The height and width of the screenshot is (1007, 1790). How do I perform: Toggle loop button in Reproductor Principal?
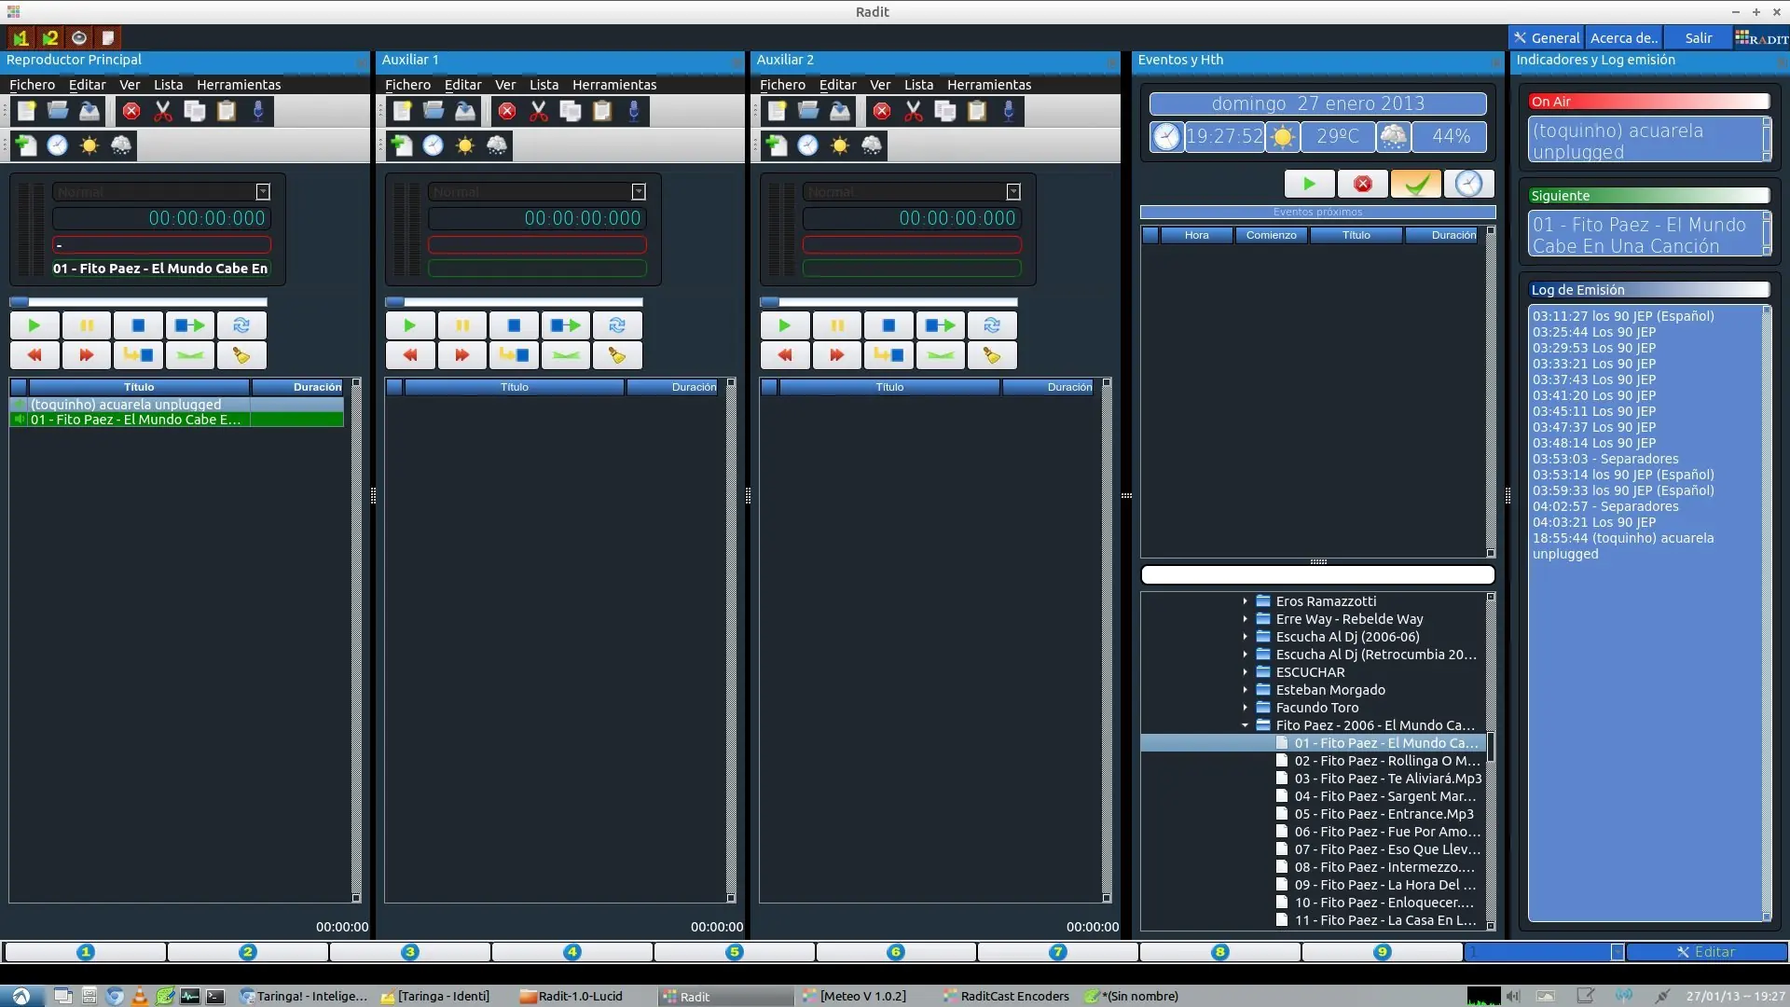click(x=241, y=325)
